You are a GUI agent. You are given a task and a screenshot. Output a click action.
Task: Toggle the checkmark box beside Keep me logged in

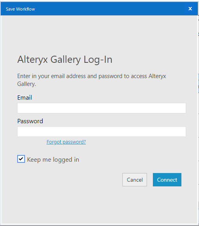(21, 159)
